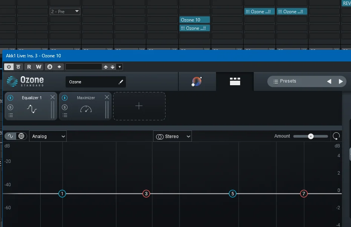
Task: Go to previous preset with left arrow
Action: coord(329,81)
